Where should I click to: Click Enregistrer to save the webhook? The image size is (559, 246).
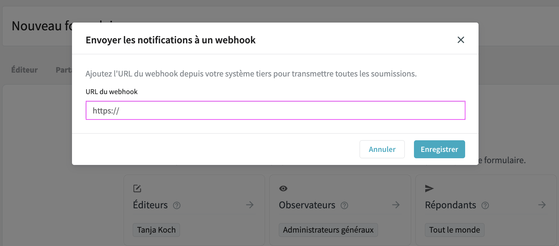pos(439,149)
